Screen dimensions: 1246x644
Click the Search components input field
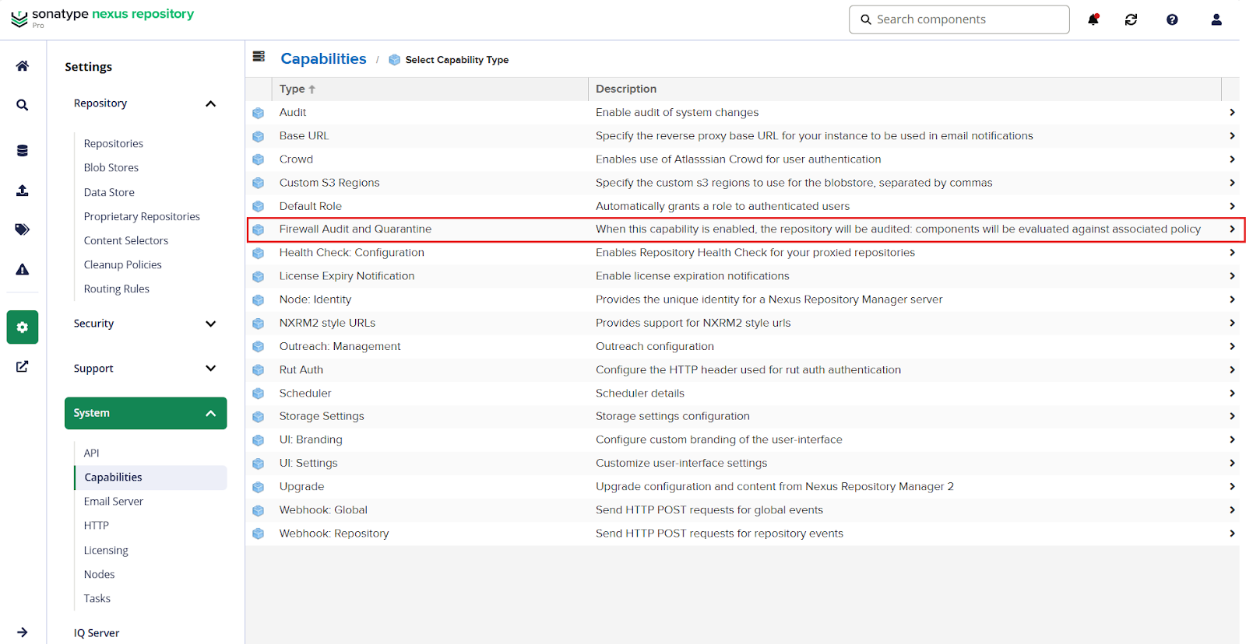click(x=966, y=19)
